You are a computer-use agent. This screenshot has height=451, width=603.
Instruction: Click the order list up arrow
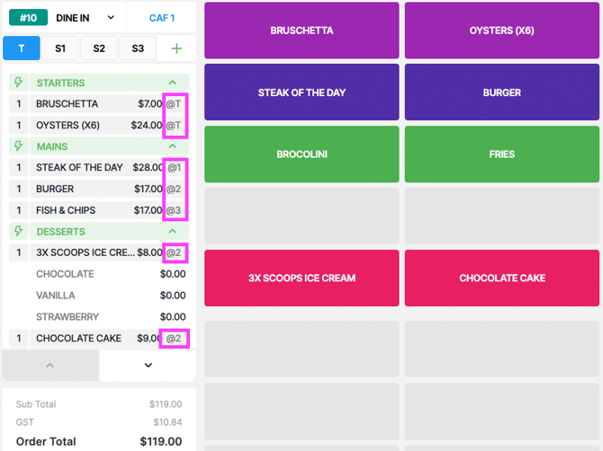pos(50,365)
